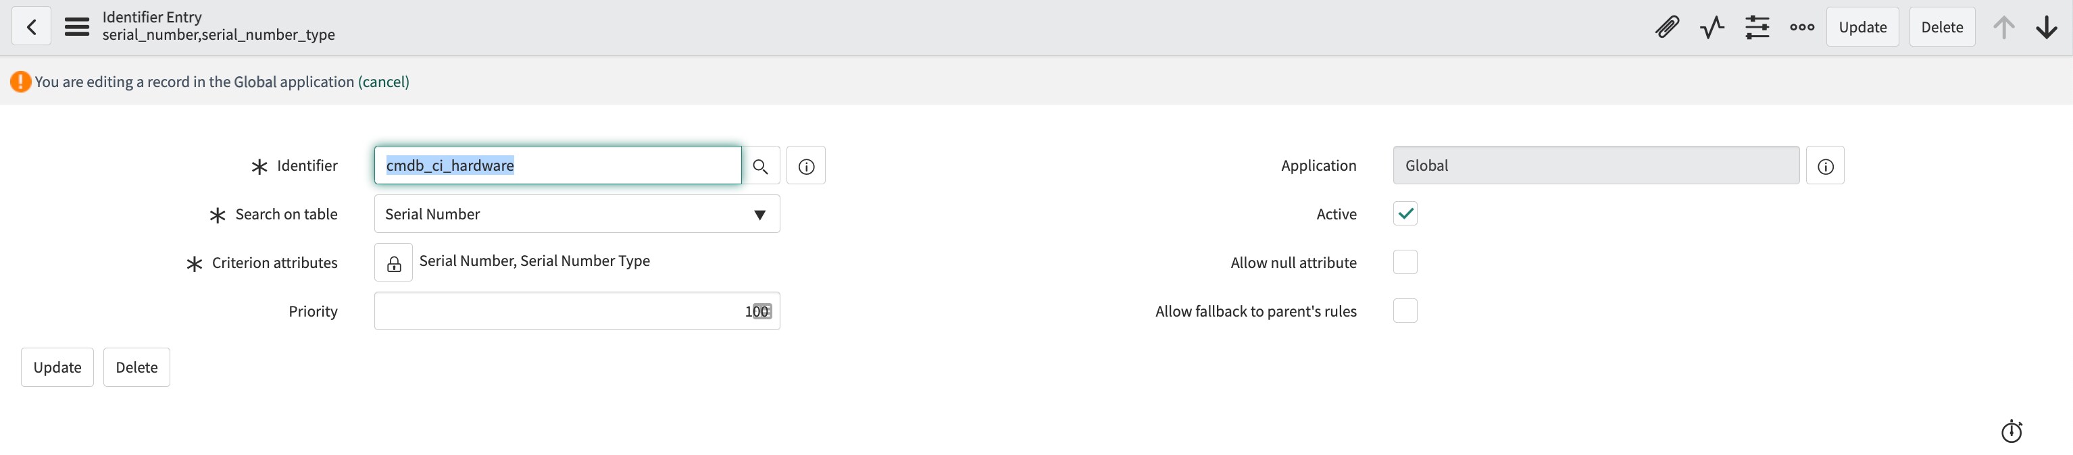Click the header Delete button
The image size is (2073, 455).
[1942, 26]
